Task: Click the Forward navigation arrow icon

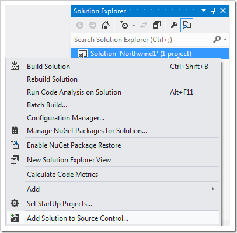Action: [93, 25]
